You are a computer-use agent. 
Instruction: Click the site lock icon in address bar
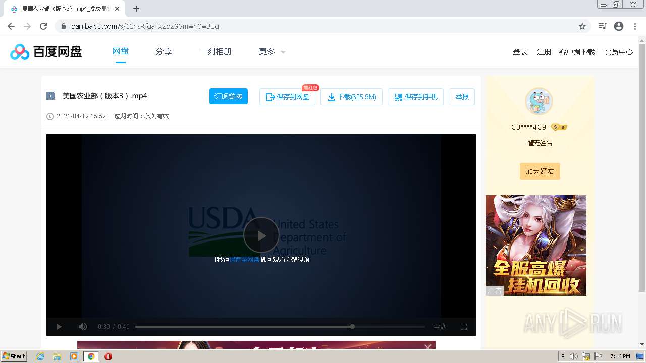tap(63, 26)
